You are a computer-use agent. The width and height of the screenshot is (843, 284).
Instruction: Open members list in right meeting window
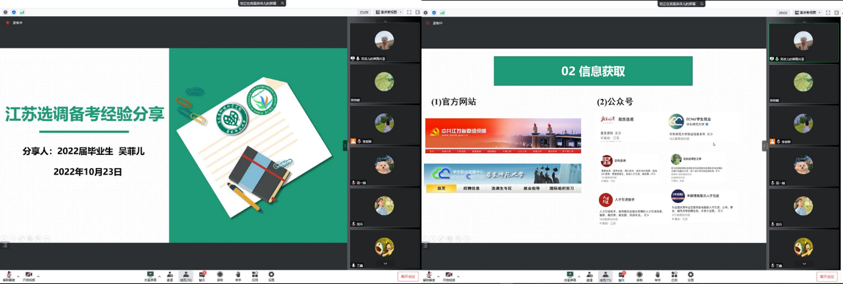click(605, 275)
